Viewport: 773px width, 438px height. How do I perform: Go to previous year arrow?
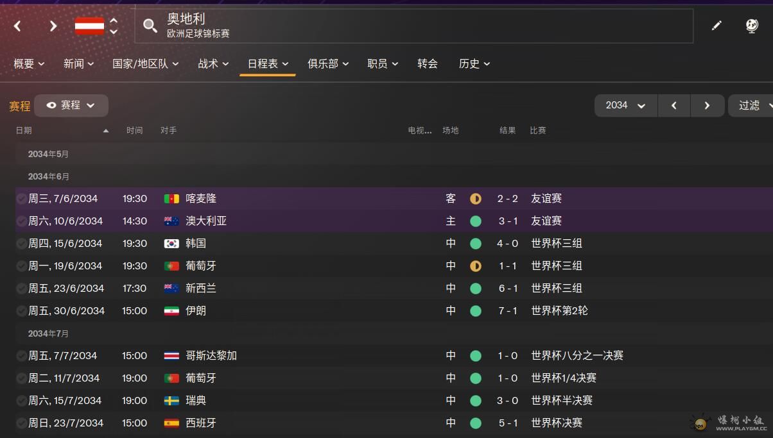click(x=673, y=105)
